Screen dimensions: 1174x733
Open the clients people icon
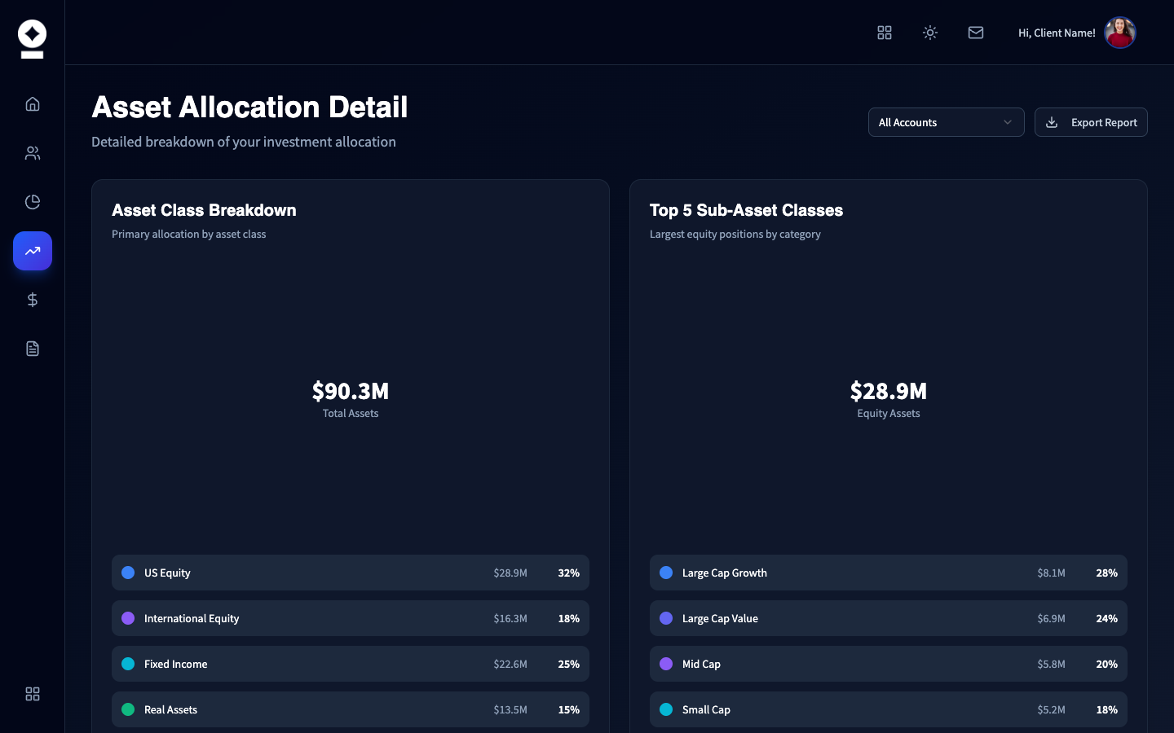point(33,153)
